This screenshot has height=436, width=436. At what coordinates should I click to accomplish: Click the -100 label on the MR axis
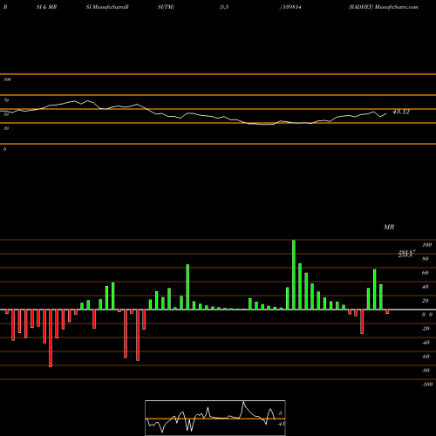[427, 385]
